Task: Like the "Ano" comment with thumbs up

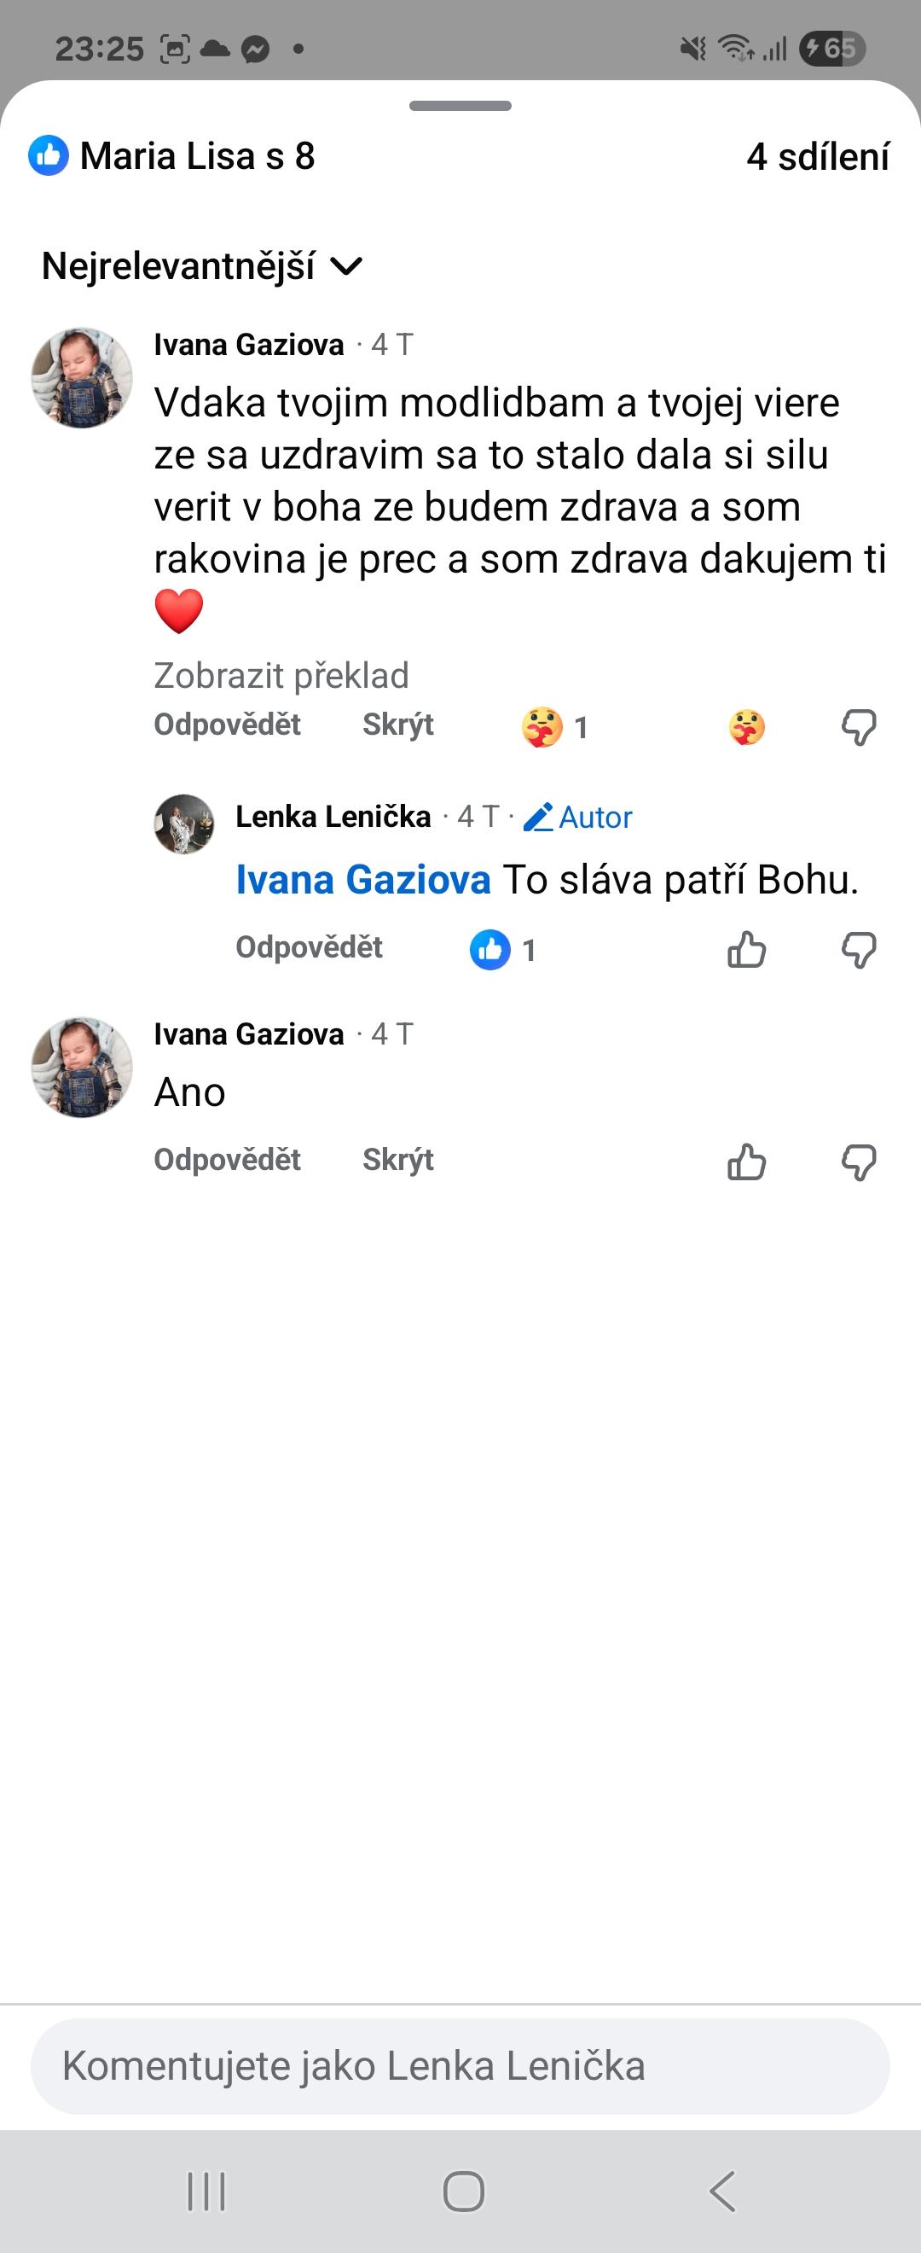Action: pos(746,1162)
